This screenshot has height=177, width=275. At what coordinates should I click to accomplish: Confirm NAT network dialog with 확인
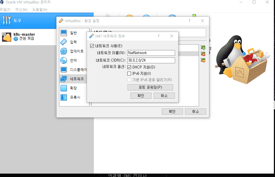tap(141, 96)
